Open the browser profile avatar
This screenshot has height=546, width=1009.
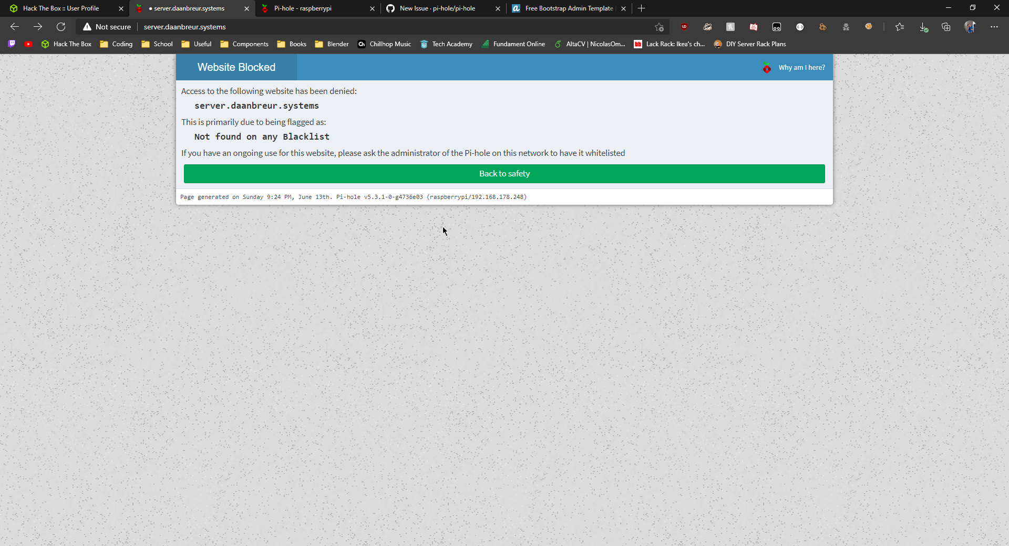970,26
